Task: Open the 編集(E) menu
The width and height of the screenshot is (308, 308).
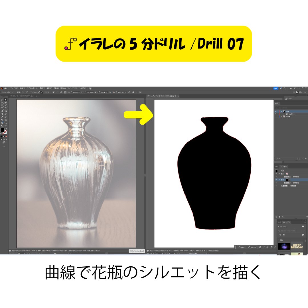Action: pyautogui.click(x=23, y=88)
